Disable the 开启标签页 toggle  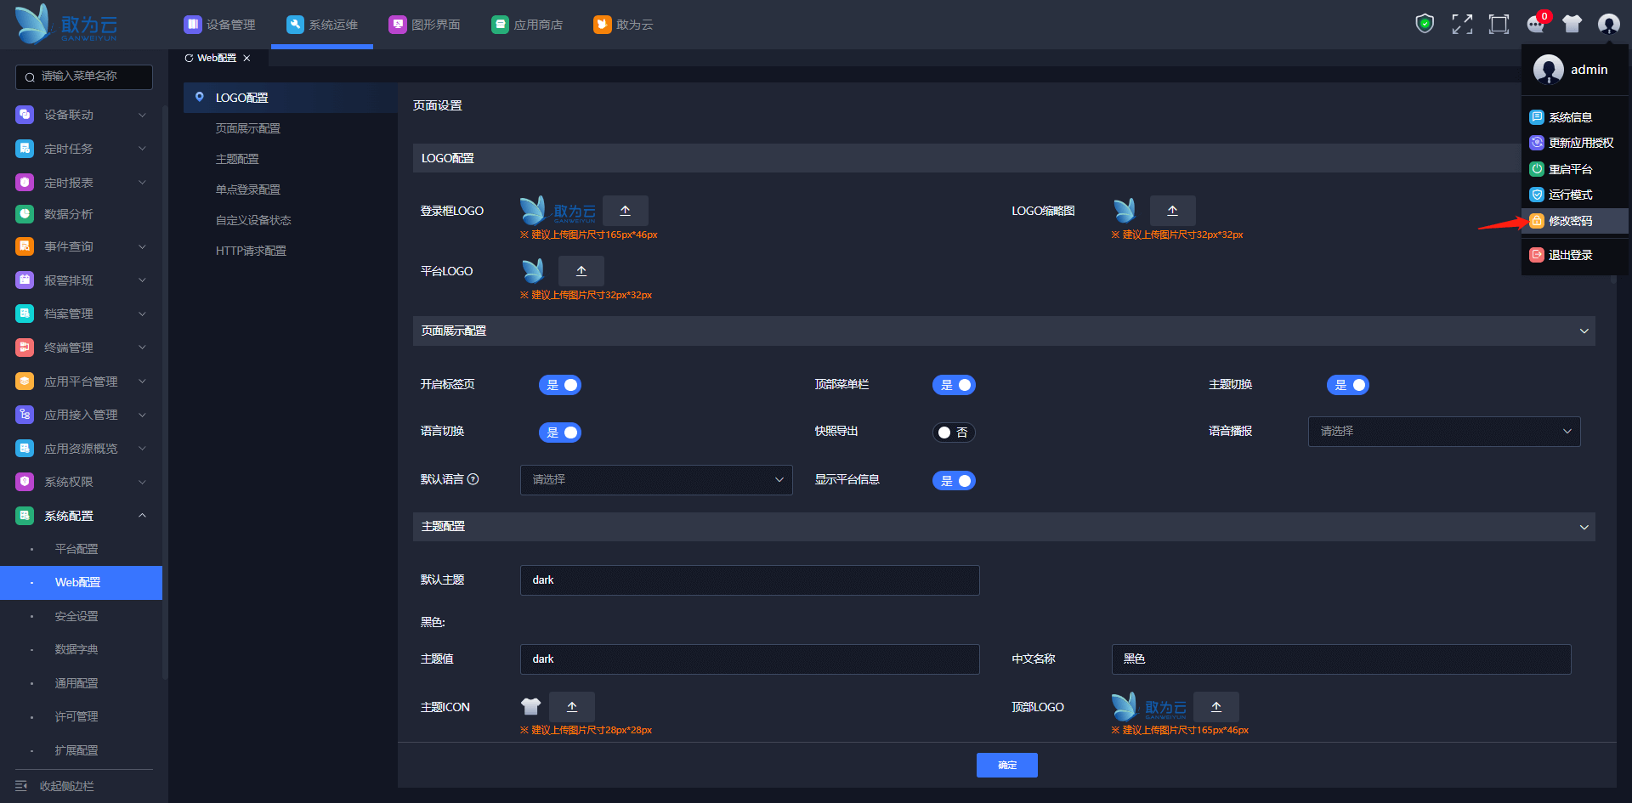point(559,385)
